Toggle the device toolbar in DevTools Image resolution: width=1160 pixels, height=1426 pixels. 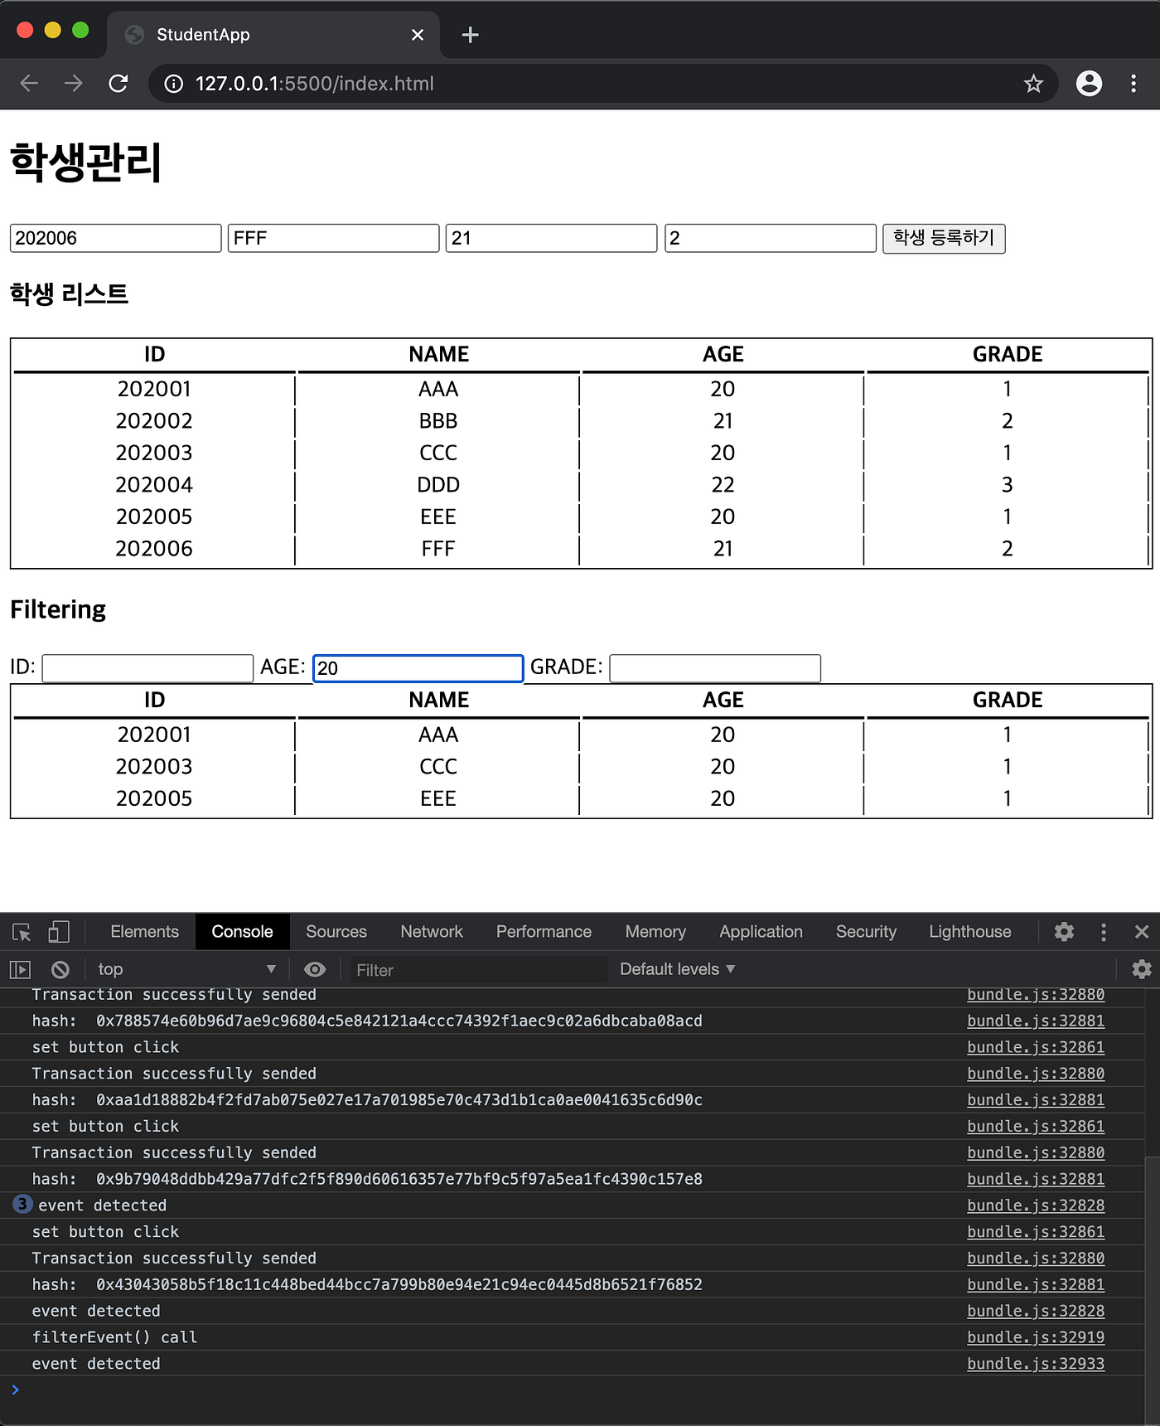(59, 932)
